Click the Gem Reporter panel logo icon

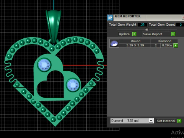(x=110, y=18)
